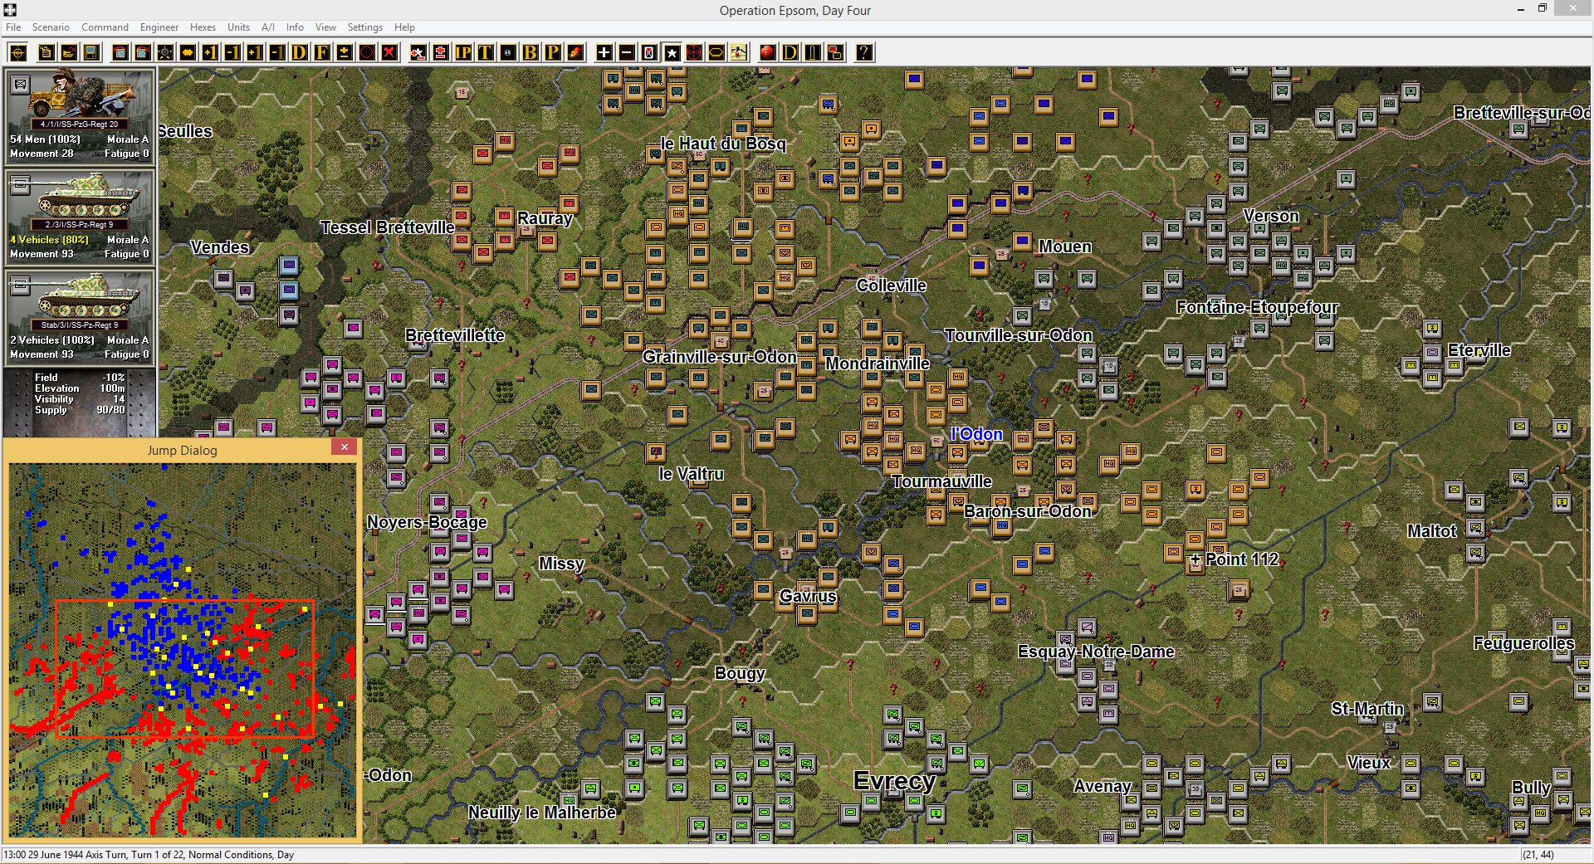Screen dimensions: 1594x864
Task: Click the new scenario document icon
Action: [46, 53]
